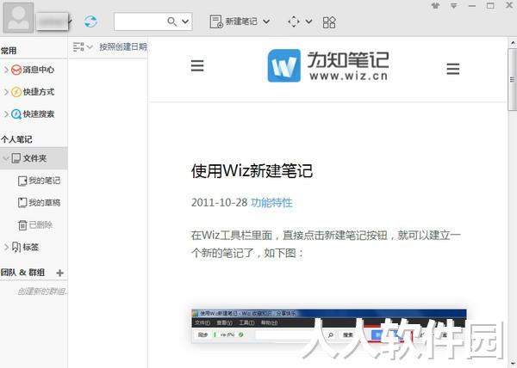517x368 pixels.
Task: Click the 功能特性 category link
Action: [x=271, y=202]
